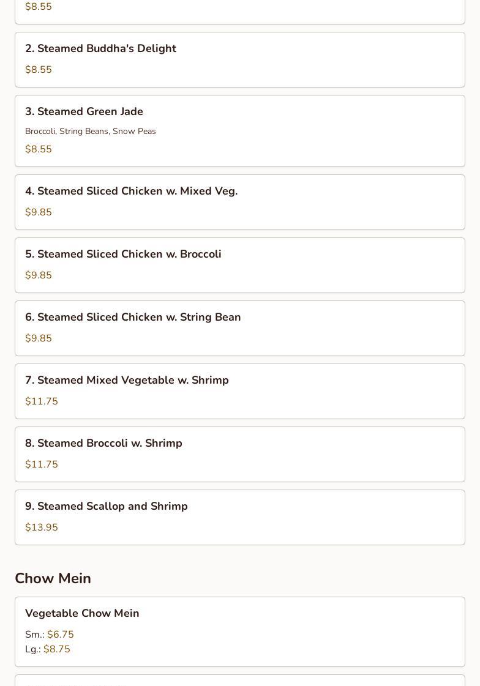
Task: Select the Steamed Buddha's Delight menu item
Action: pyautogui.click(x=100, y=49)
